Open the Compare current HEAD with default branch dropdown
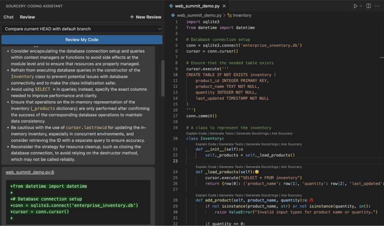 tap(82, 28)
